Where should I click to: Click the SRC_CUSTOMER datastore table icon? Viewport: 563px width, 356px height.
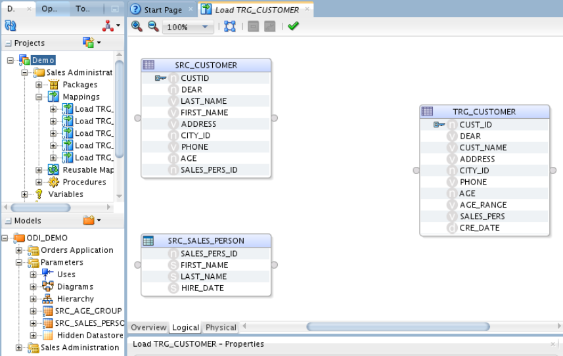click(148, 65)
